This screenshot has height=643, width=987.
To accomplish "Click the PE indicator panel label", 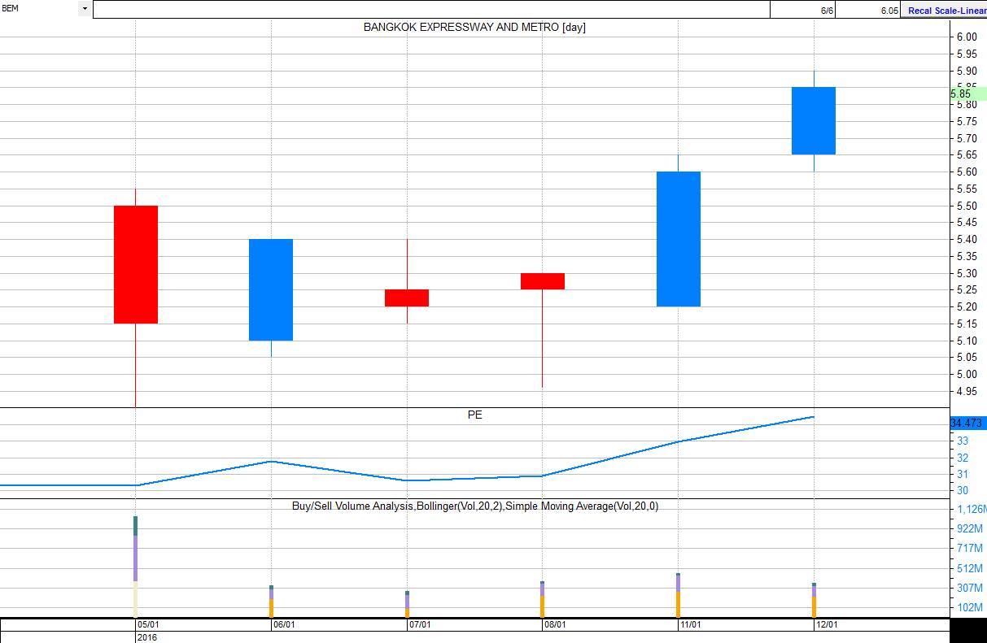I will (474, 415).
